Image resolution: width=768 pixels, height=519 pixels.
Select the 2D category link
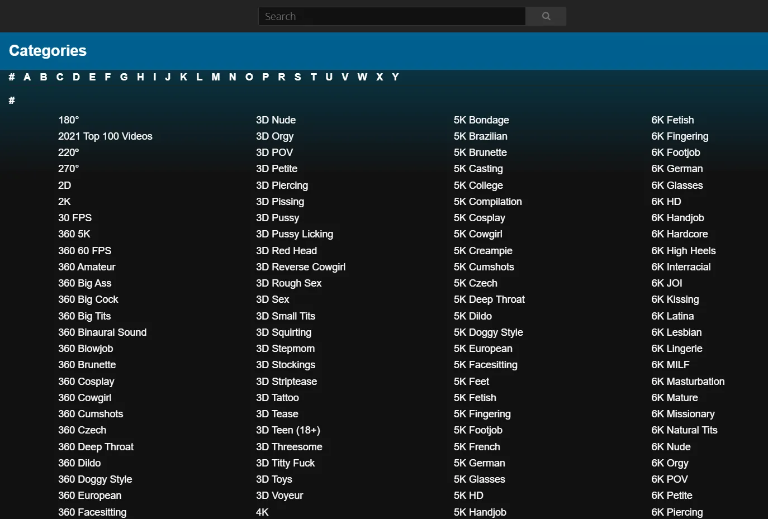(x=65, y=185)
